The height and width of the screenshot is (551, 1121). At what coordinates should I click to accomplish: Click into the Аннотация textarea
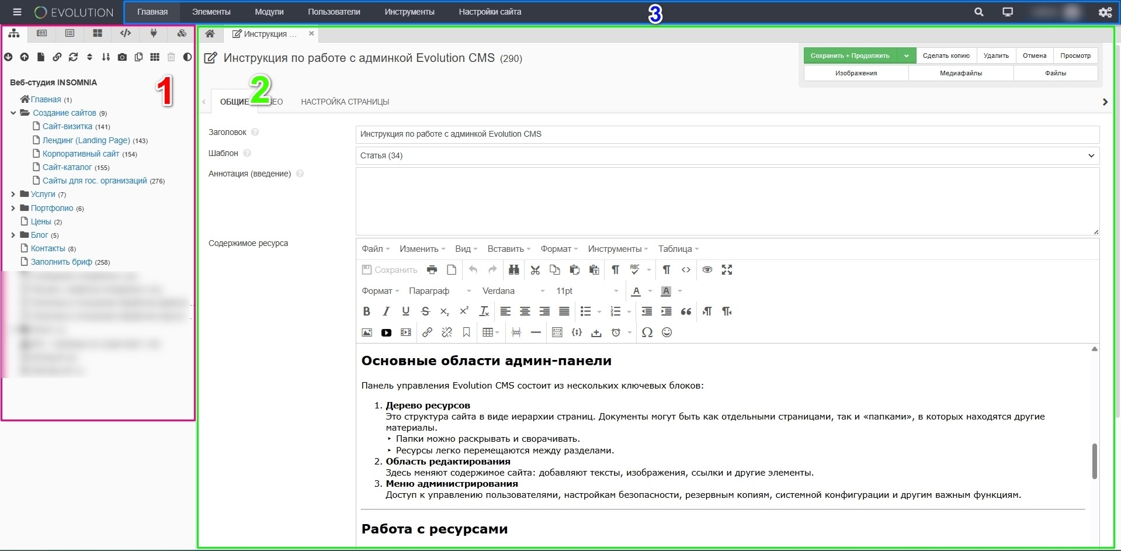click(727, 202)
